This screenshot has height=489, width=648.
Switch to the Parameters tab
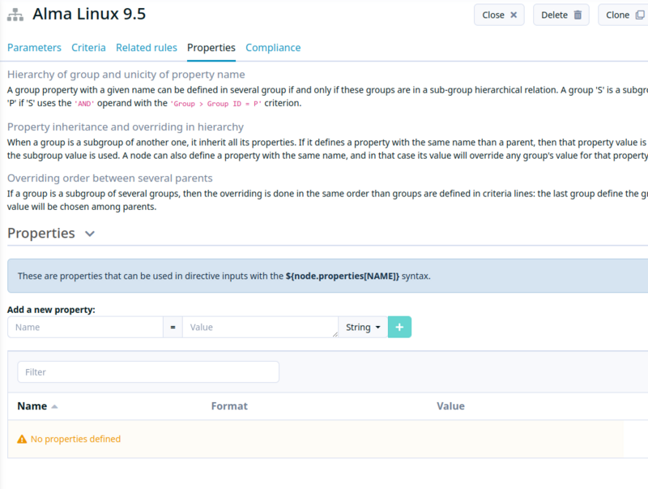[34, 48]
